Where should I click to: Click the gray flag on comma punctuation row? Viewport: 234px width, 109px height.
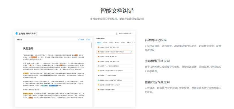tap(98, 66)
